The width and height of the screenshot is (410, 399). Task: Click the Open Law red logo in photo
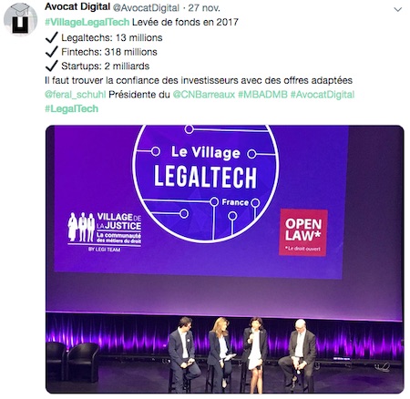click(303, 232)
